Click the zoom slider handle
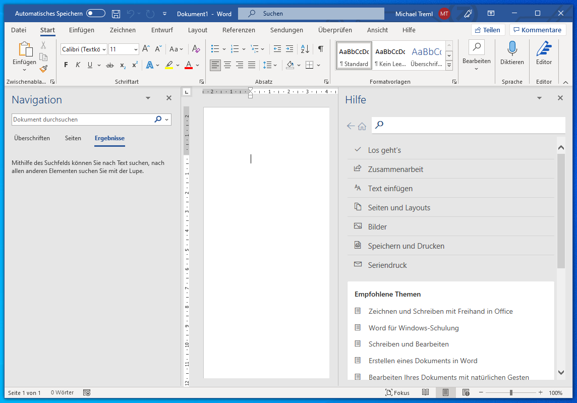 coord(511,393)
